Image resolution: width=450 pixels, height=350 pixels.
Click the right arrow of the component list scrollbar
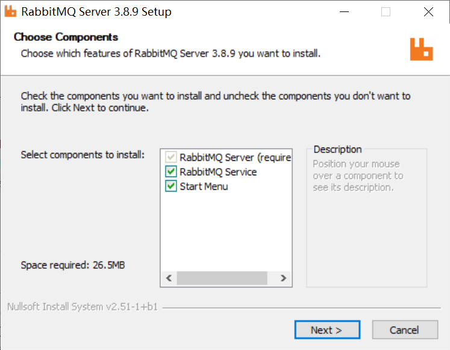pos(283,278)
